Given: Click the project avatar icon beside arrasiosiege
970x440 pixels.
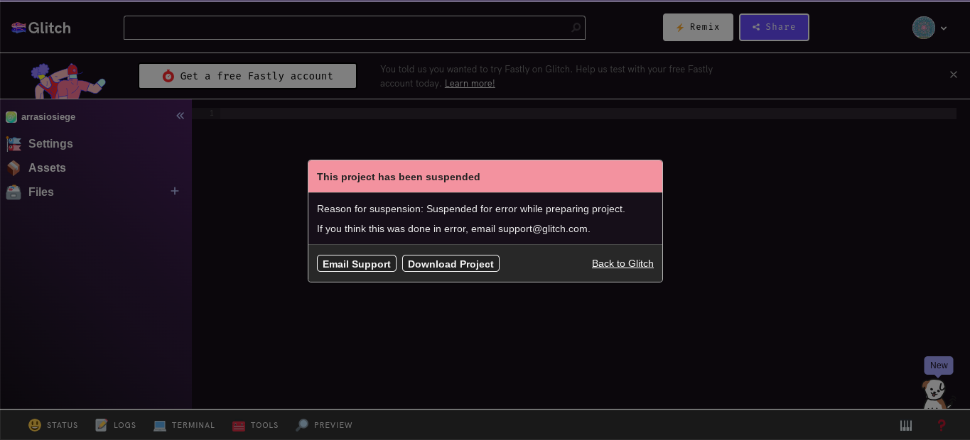Looking at the screenshot, I should pos(11,117).
